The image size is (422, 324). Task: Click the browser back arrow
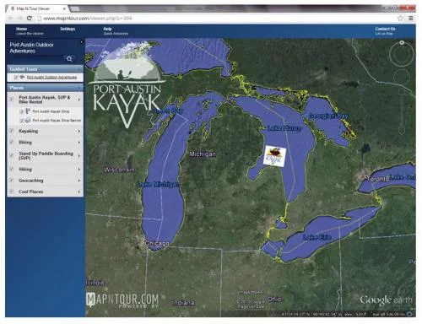click(10, 19)
